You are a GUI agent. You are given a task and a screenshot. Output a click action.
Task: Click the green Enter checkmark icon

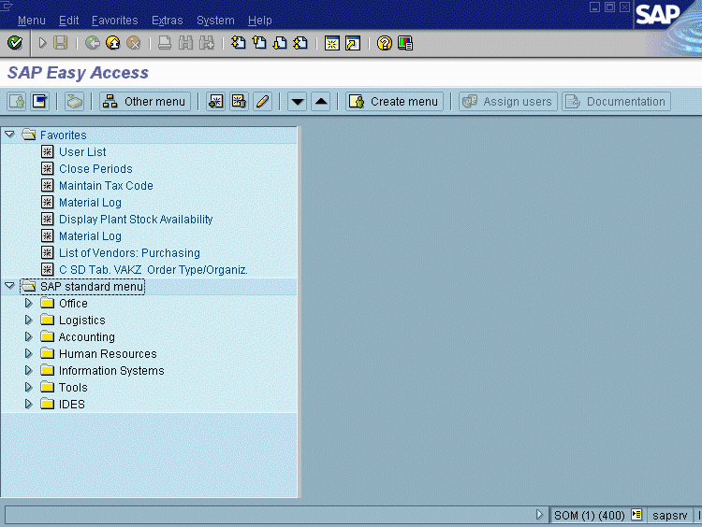coord(15,43)
